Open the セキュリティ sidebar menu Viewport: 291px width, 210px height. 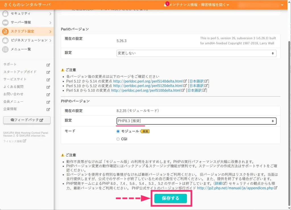click(x=27, y=14)
